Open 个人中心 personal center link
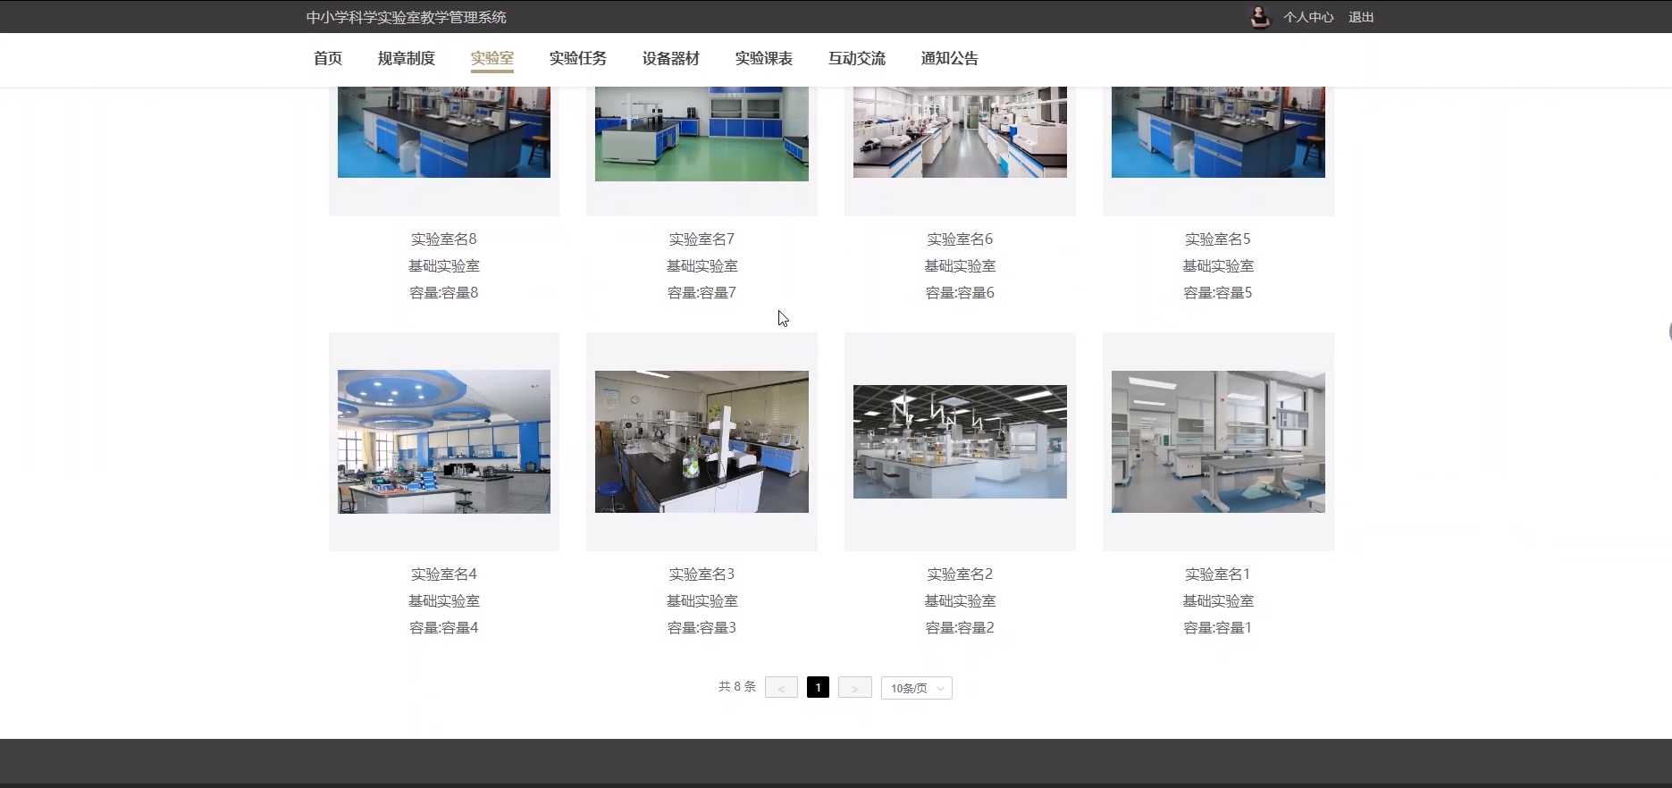This screenshot has height=788, width=1672. coord(1307,17)
